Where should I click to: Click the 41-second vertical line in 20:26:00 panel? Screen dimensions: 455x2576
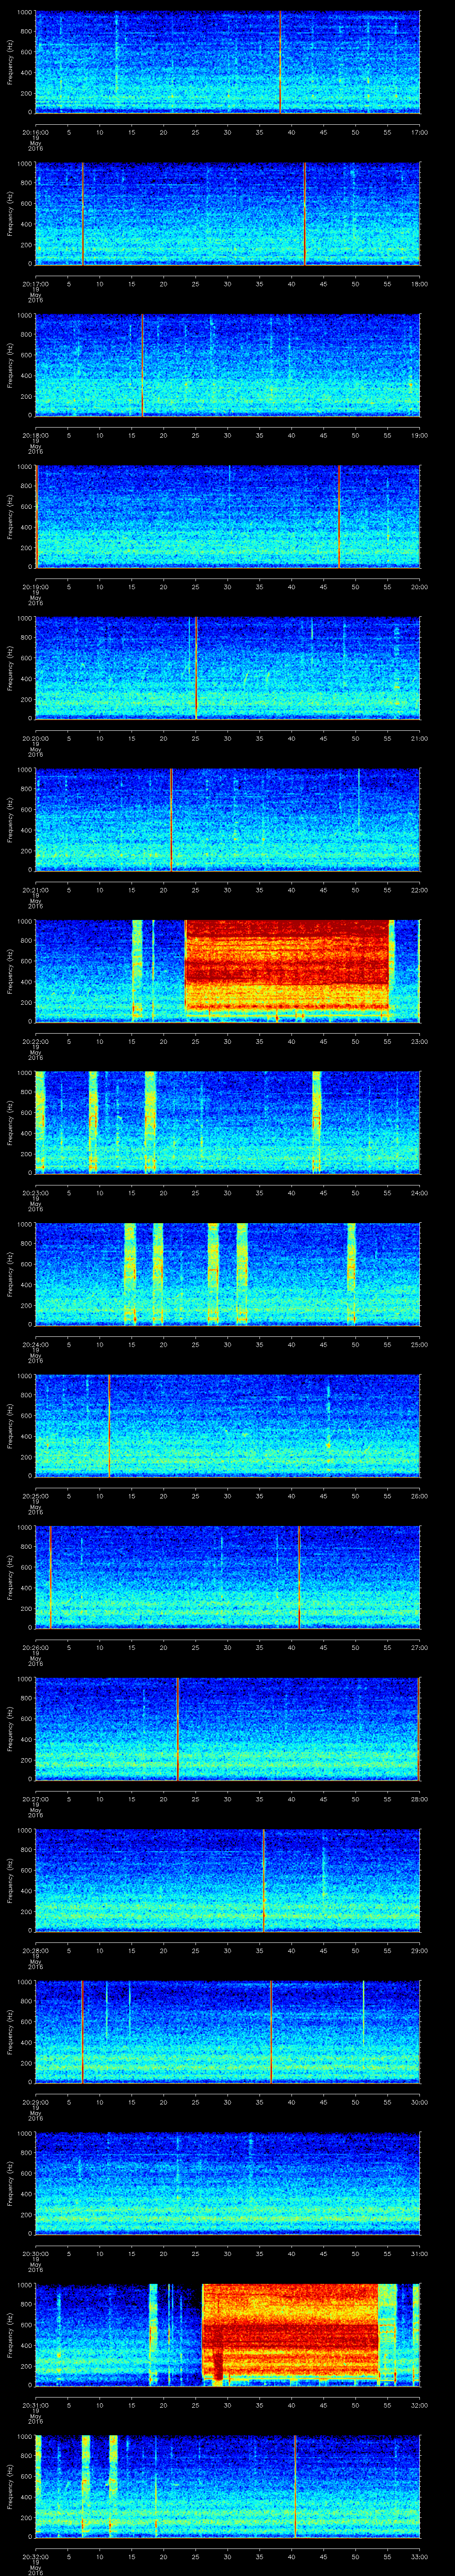coord(299,1577)
